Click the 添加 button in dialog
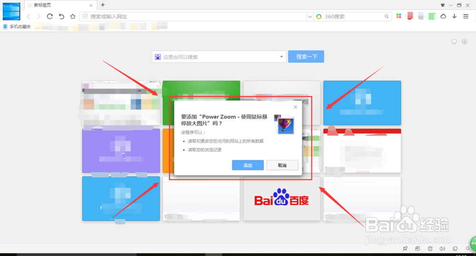Image resolution: width=476 pixels, height=256 pixels. 248,165
